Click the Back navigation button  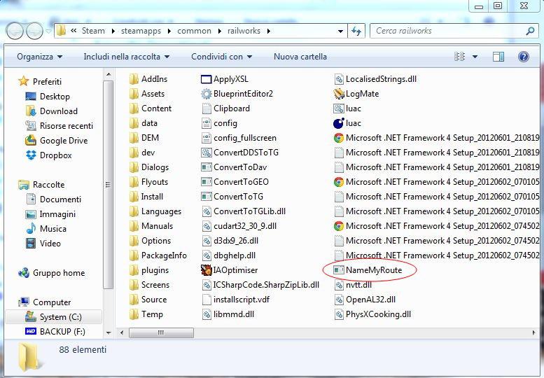tap(15, 31)
